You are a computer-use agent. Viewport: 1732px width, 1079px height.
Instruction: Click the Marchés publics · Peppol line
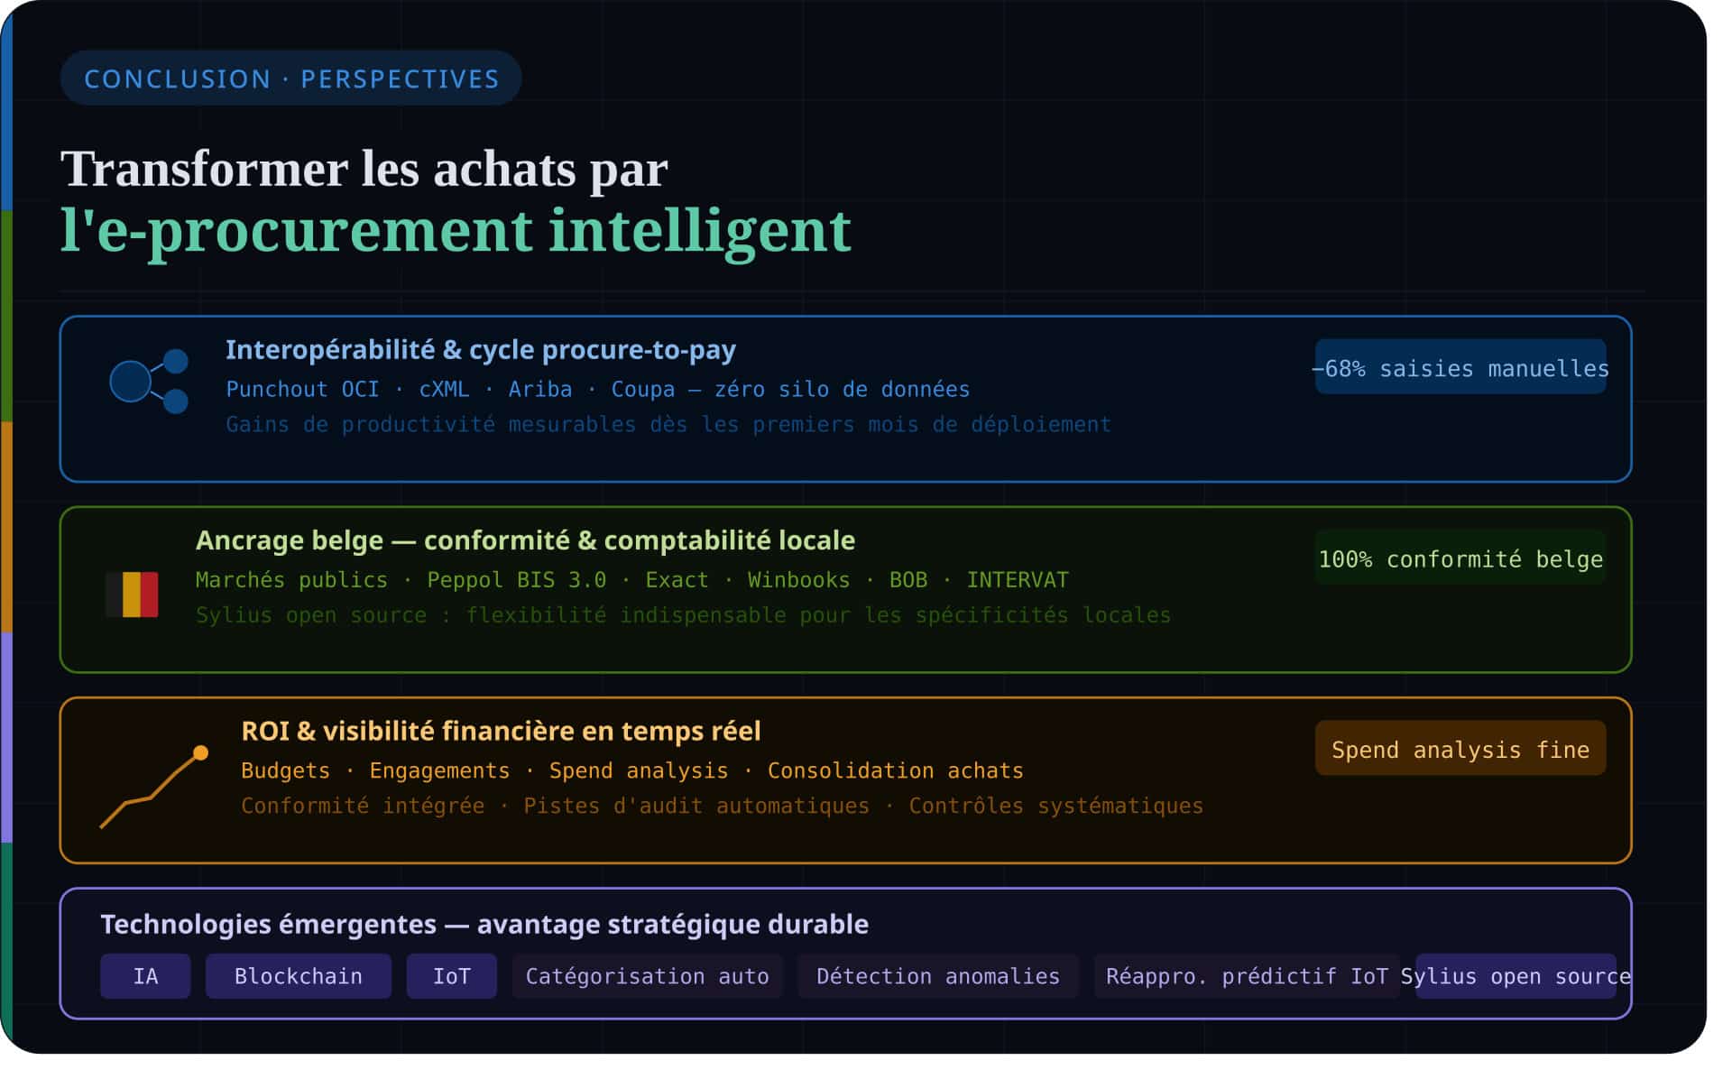pyautogui.click(x=632, y=579)
